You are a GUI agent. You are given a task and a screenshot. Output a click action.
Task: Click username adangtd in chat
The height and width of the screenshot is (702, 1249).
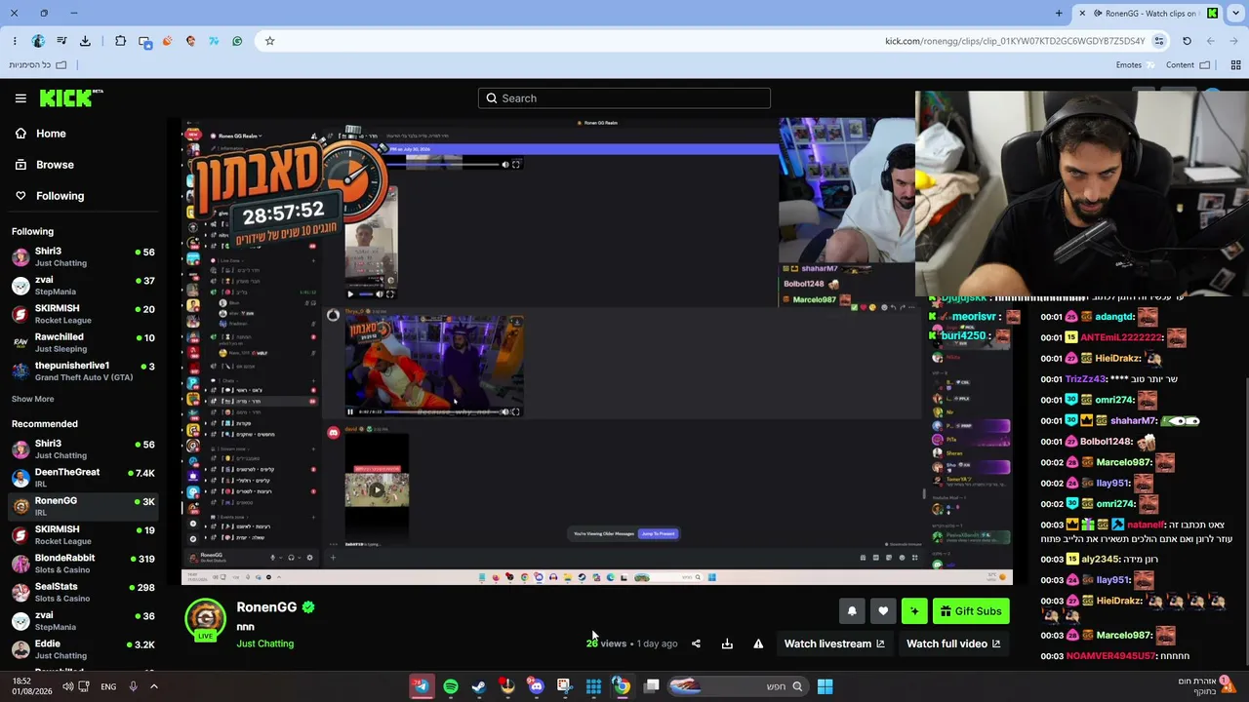click(x=1114, y=317)
